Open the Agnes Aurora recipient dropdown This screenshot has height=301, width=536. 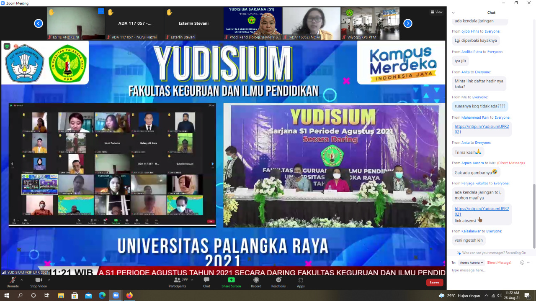click(471, 263)
